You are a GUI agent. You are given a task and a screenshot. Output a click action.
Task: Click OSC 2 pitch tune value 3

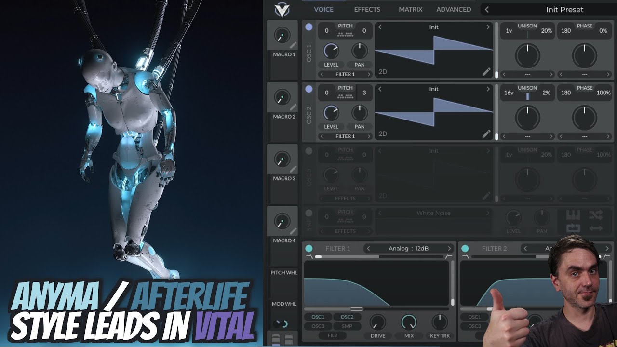click(x=364, y=93)
